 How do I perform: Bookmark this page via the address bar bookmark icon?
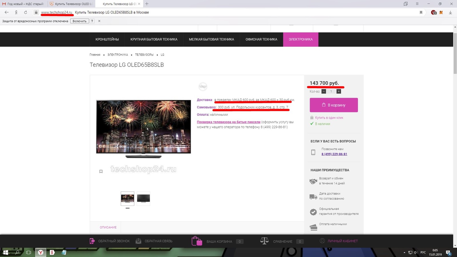pyautogui.click(x=421, y=12)
